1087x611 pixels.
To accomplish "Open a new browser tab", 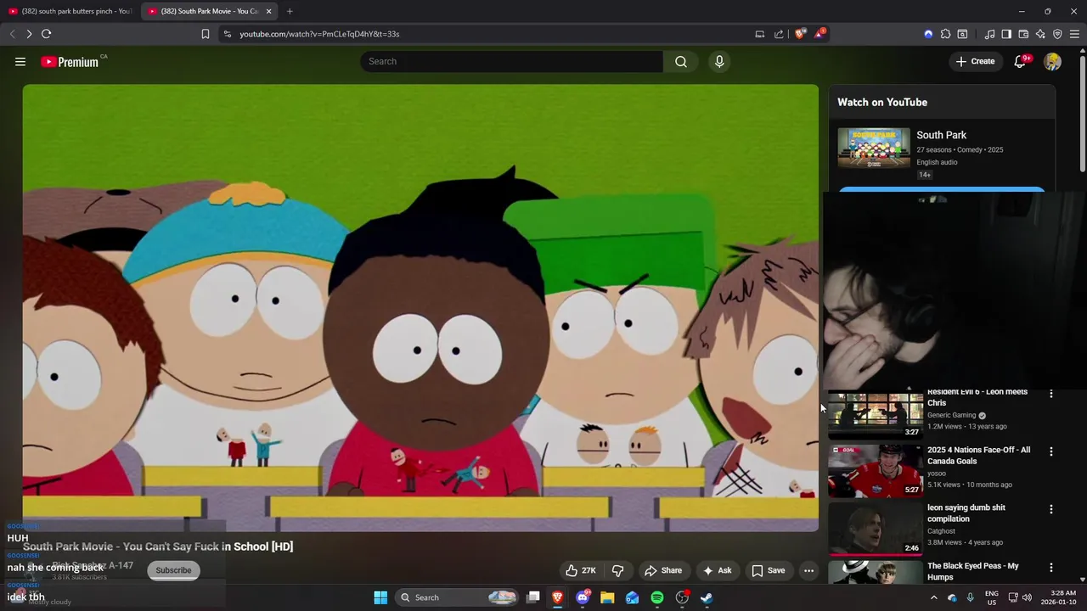I will 290,11.
